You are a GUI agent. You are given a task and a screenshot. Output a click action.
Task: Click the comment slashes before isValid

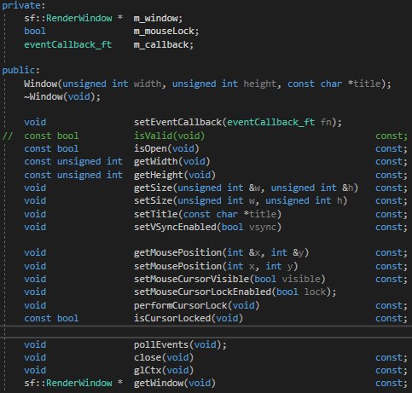[8, 136]
